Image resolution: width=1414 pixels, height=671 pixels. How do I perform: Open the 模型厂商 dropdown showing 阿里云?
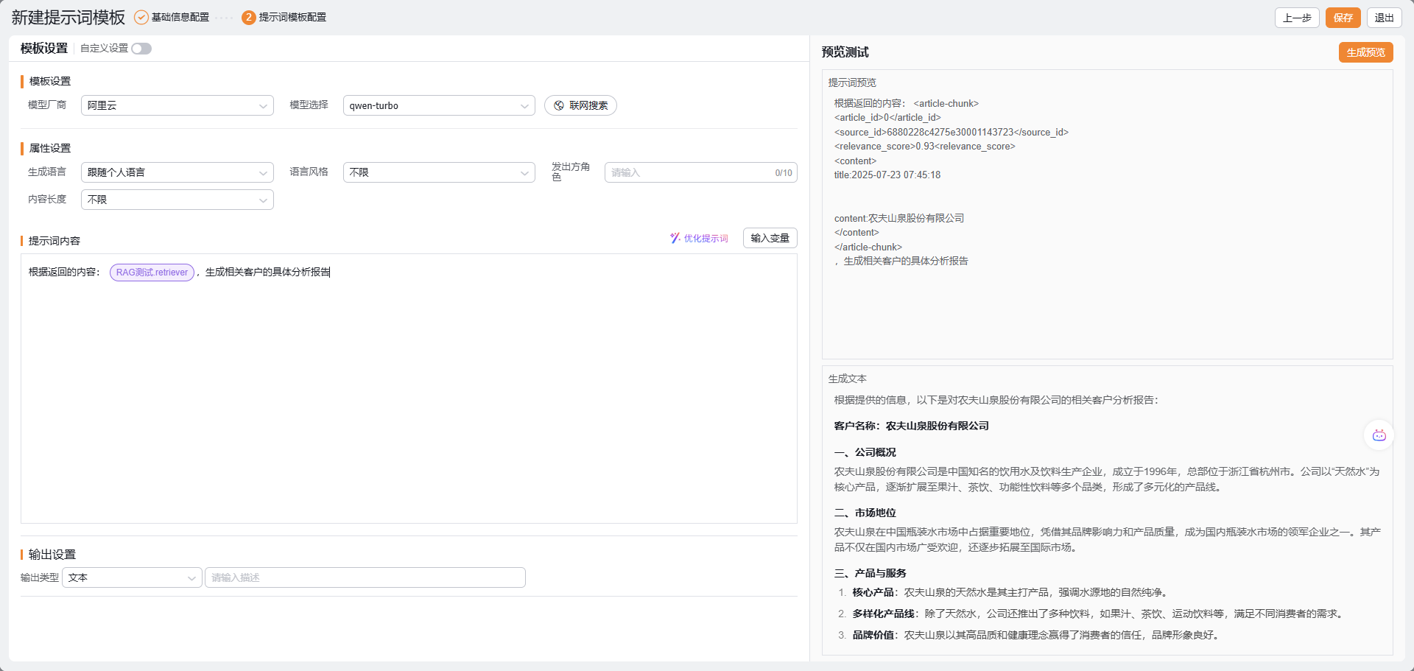pyautogui.click(x=177, y=105)
